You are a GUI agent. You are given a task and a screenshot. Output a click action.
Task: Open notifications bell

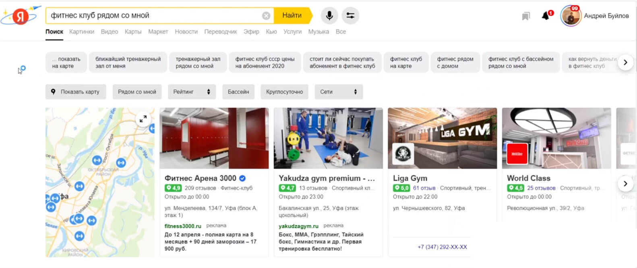(x=546, y=16)
